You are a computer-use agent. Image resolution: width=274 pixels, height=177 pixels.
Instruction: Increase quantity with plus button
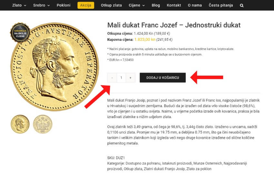coord(130,78)
